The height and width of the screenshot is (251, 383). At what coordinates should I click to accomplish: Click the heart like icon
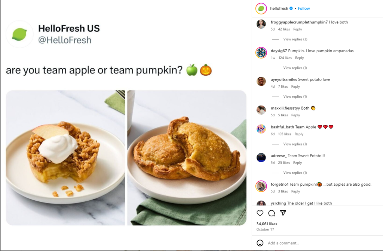click(x=260, y=213)
